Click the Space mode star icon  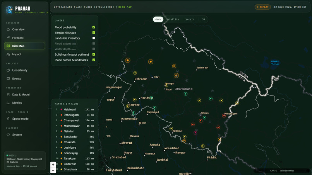[x=8, y=119]
